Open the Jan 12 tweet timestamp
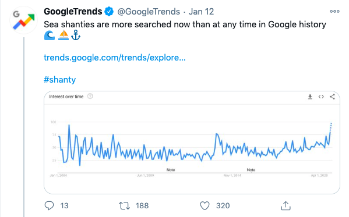The height and width of the screenshot is (217, 349). (201, 12)
